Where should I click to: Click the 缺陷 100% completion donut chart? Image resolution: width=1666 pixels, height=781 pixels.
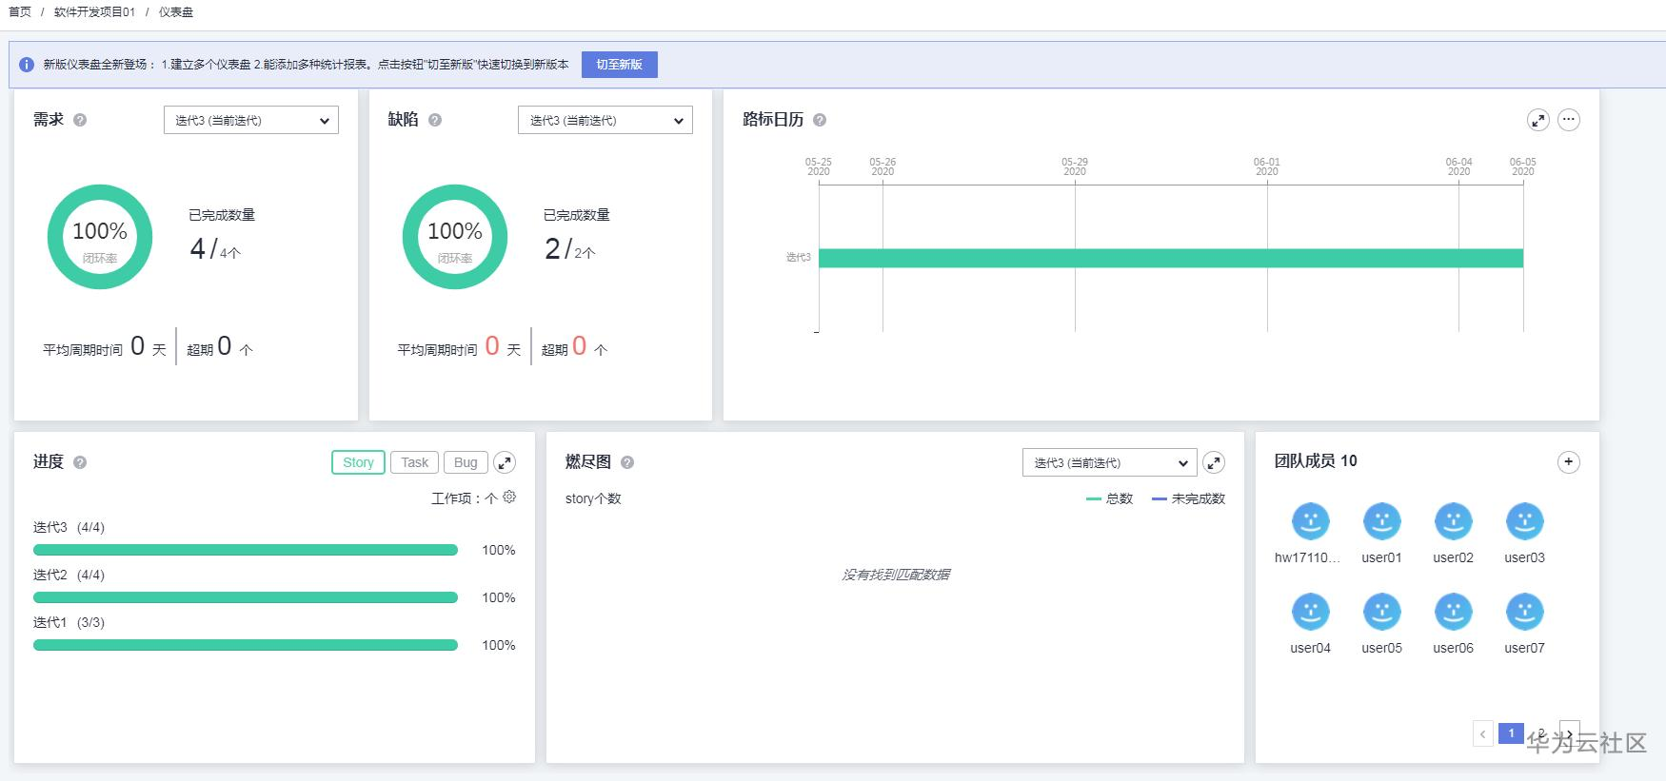(x=455, y=237)
